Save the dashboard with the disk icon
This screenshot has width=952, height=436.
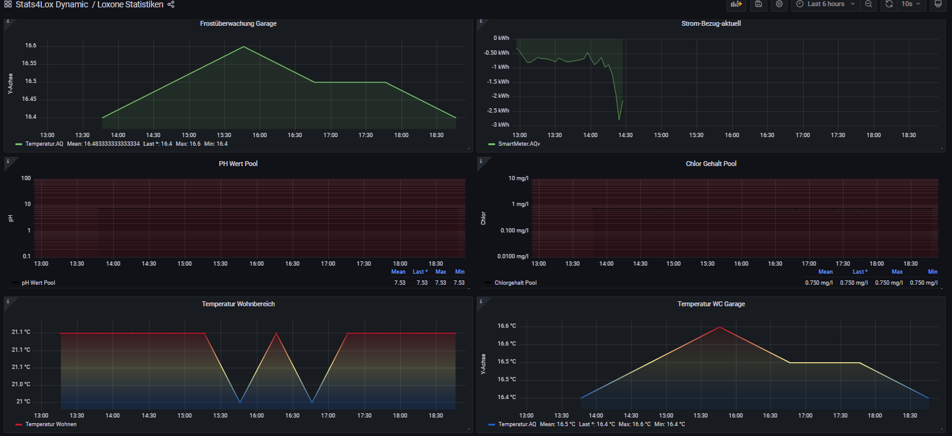point(758,4)
